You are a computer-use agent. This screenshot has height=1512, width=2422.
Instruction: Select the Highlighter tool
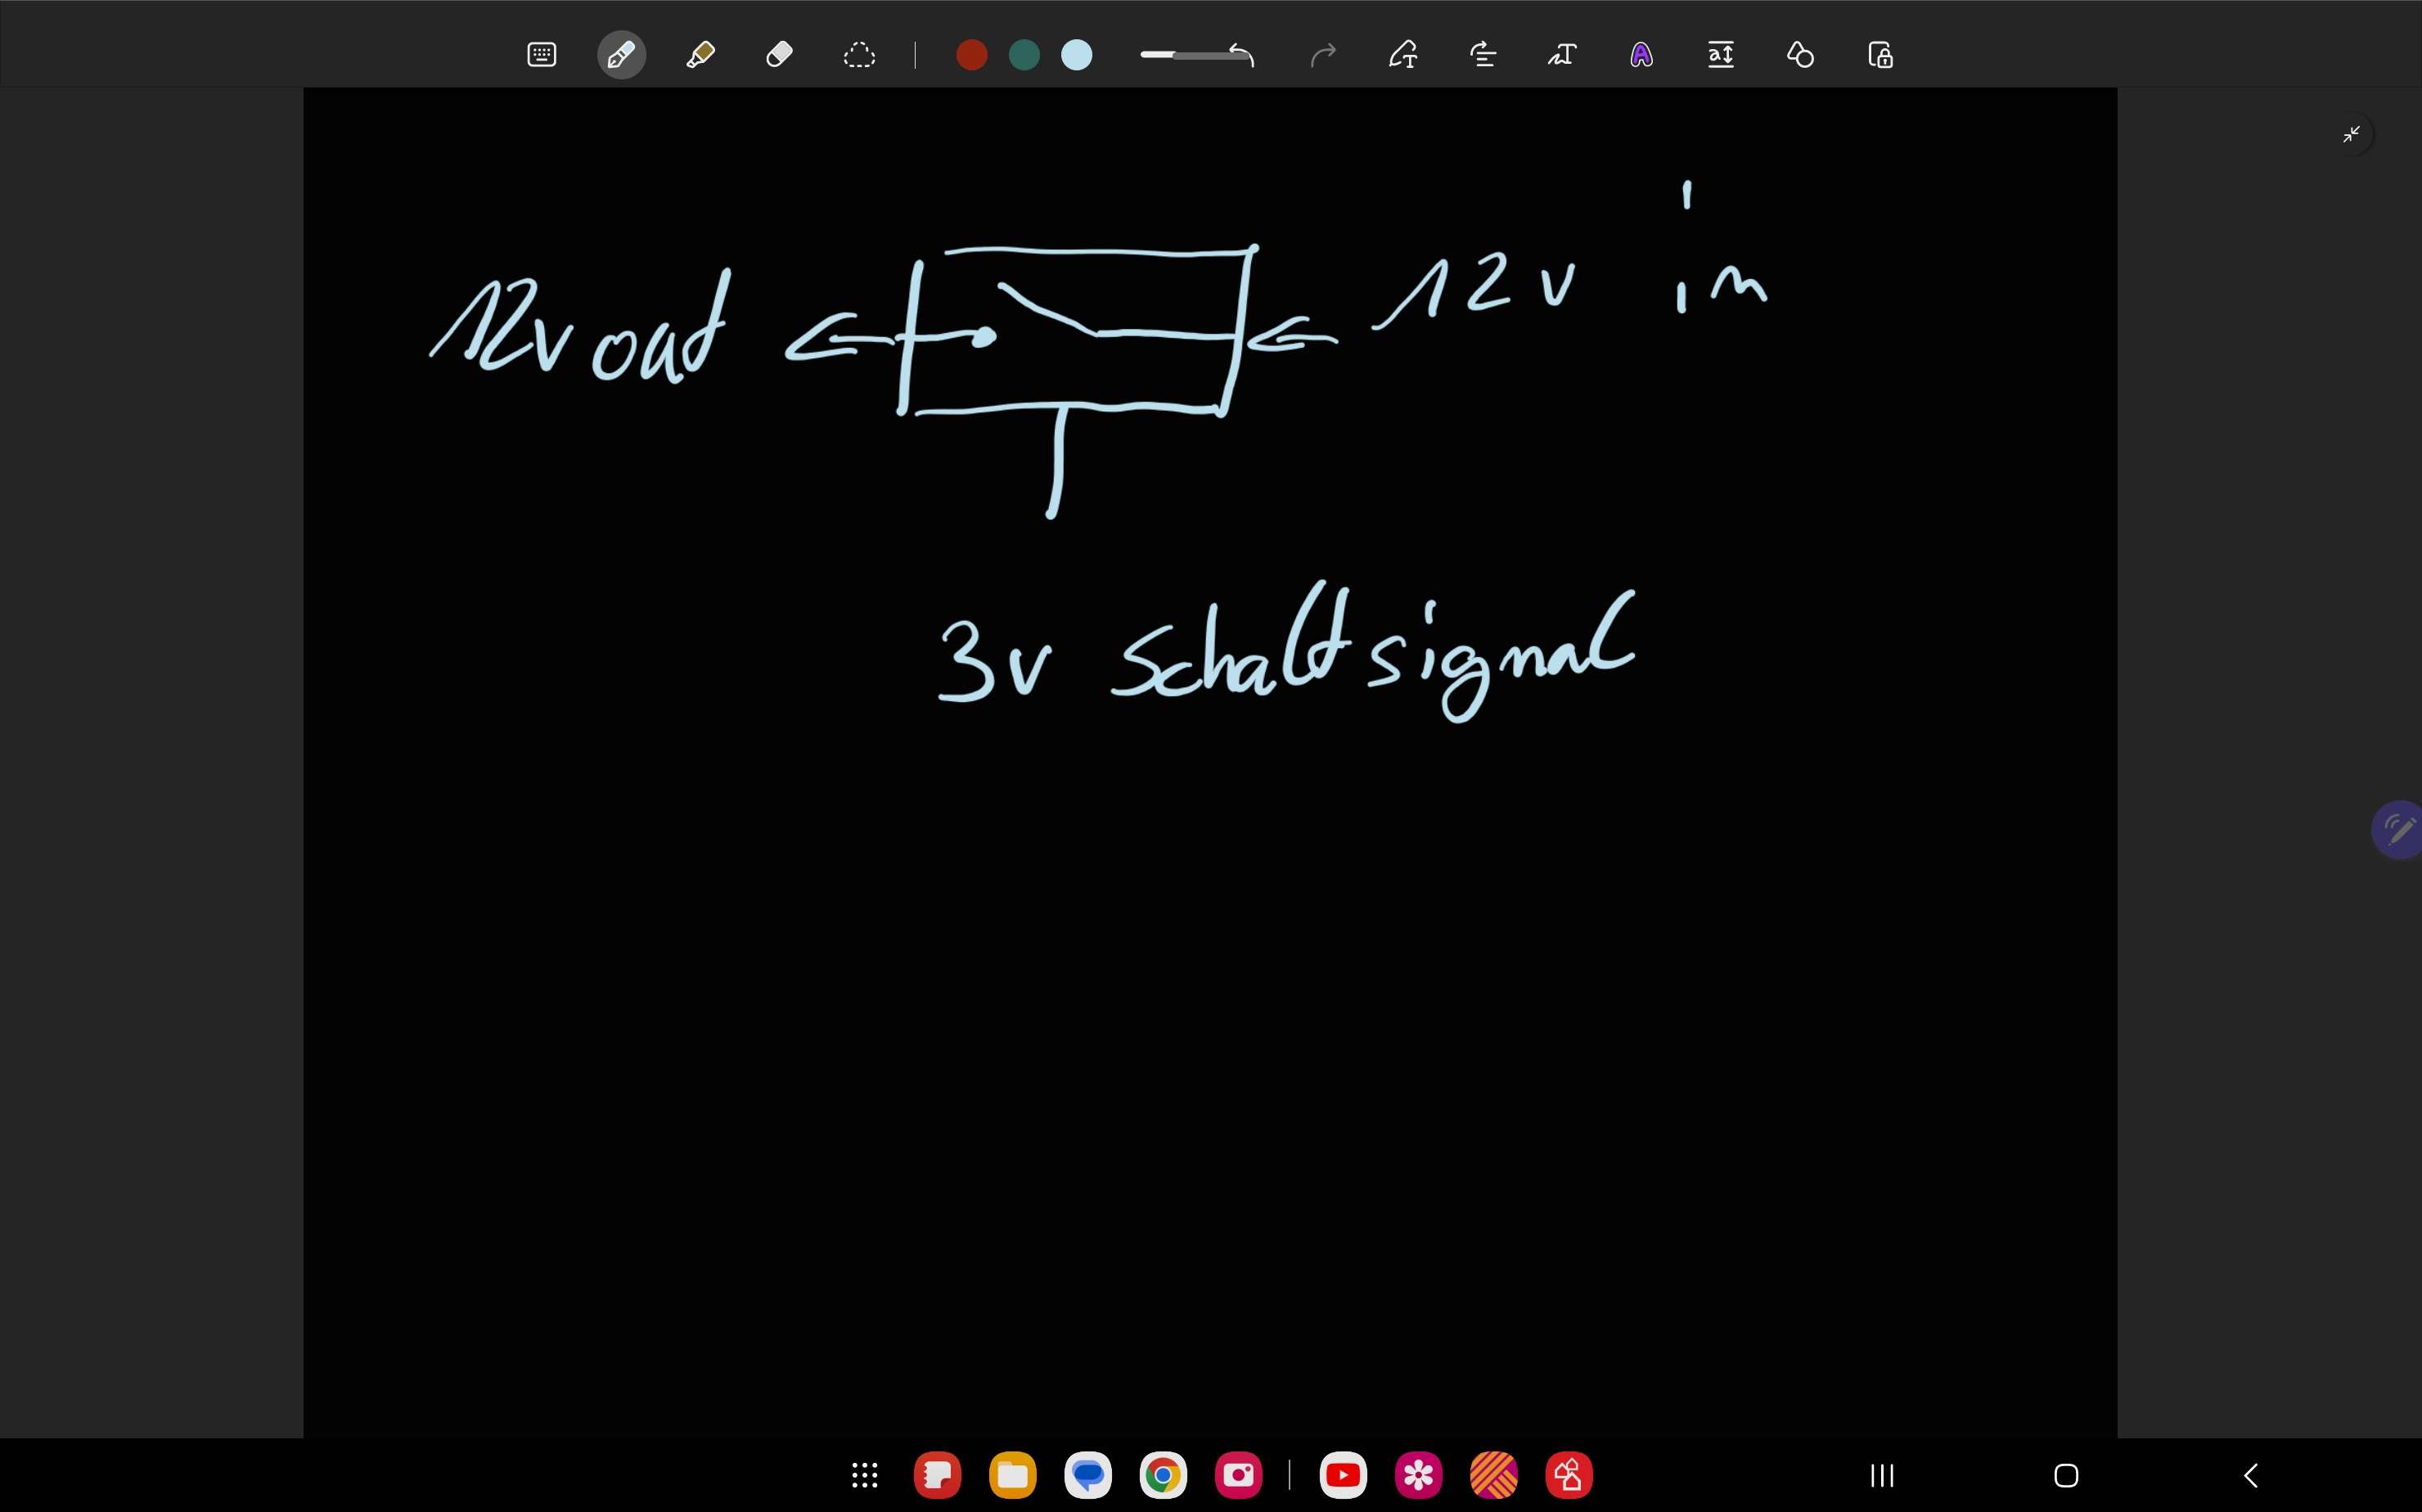pyautogui.click(x=700, y=55)
